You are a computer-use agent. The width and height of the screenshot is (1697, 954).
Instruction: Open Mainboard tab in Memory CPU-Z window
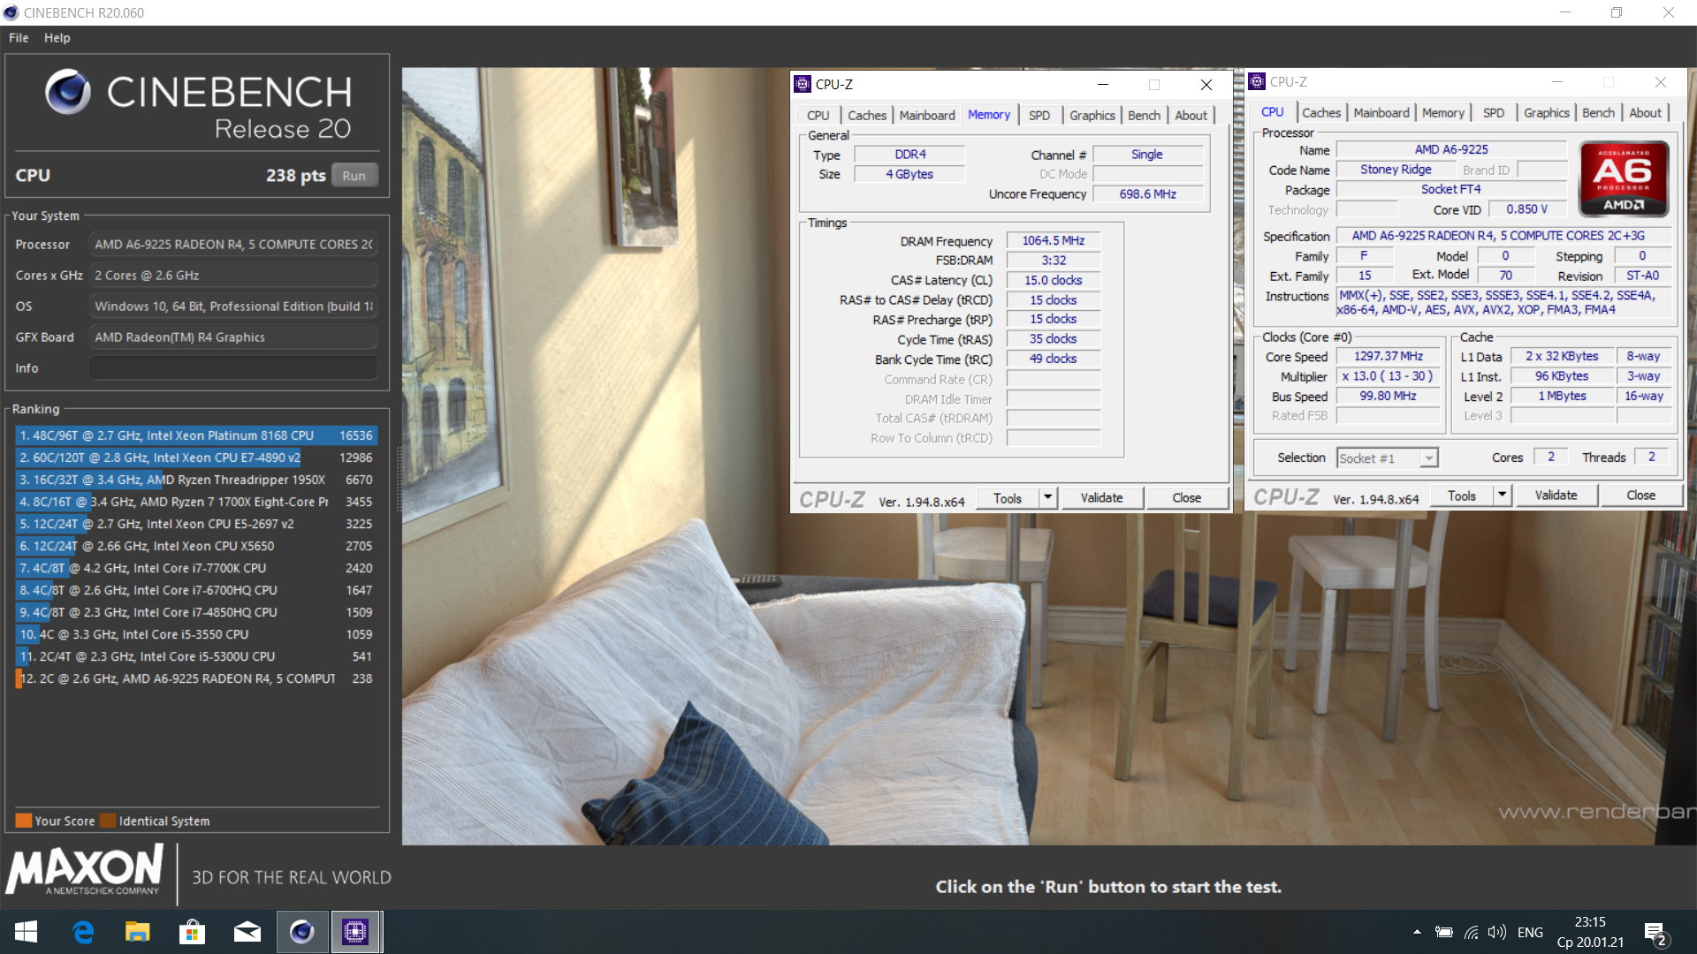(x=927, y=115)
